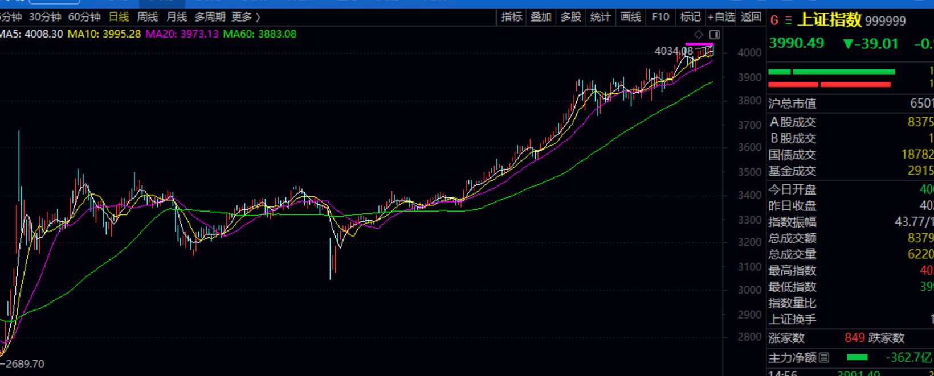Screen dimensions: 934x376
Task: Open the 主力净额 detail list icon
Action: coord(824,358)
